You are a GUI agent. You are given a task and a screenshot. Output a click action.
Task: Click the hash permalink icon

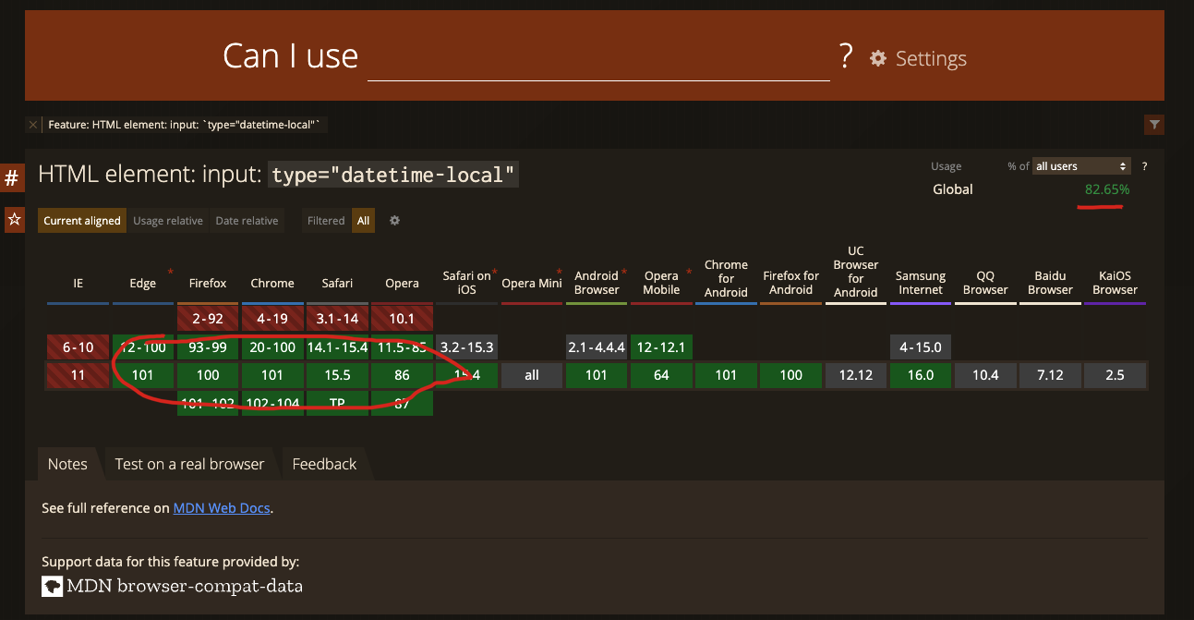click(12, 177)
